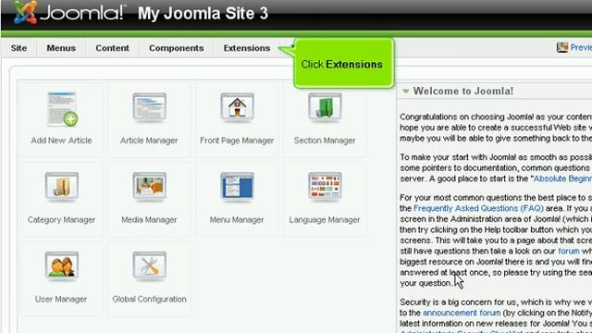Open the Front Page Manager icon
This screenshot has width=592, height=333.
[x=237, y=107]
